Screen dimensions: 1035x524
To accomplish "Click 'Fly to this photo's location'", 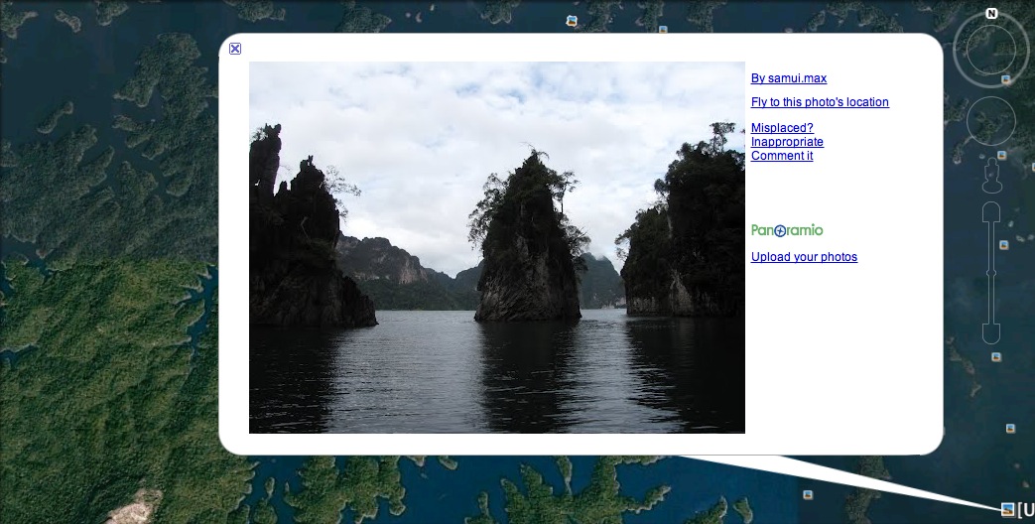I will point(820,102).
